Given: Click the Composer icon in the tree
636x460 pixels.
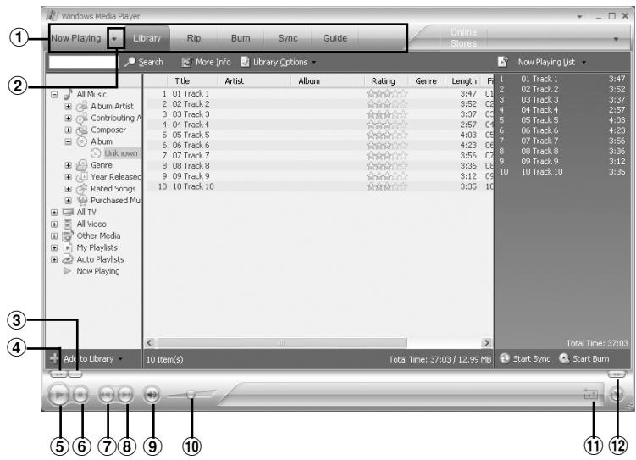Looking at the screenshot, I should click(82, 130).
